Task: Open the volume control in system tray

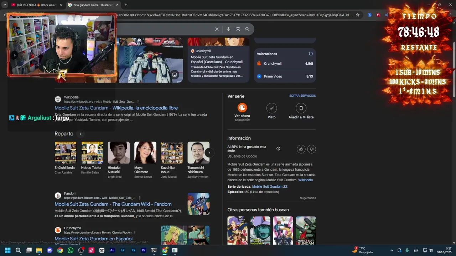Action: (431, 250)
